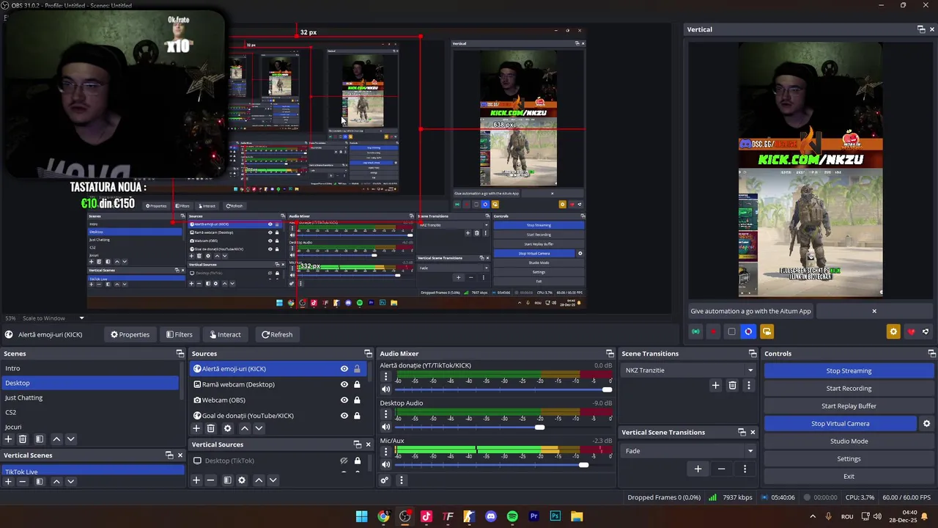
Task: Select the CS2 scene
Action: pos(89,412)
